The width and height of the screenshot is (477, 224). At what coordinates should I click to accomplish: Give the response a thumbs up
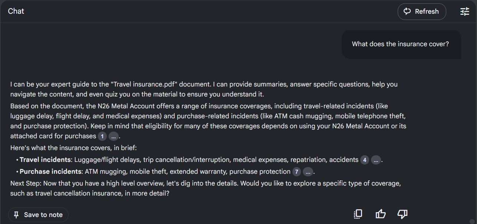[380, 214]
